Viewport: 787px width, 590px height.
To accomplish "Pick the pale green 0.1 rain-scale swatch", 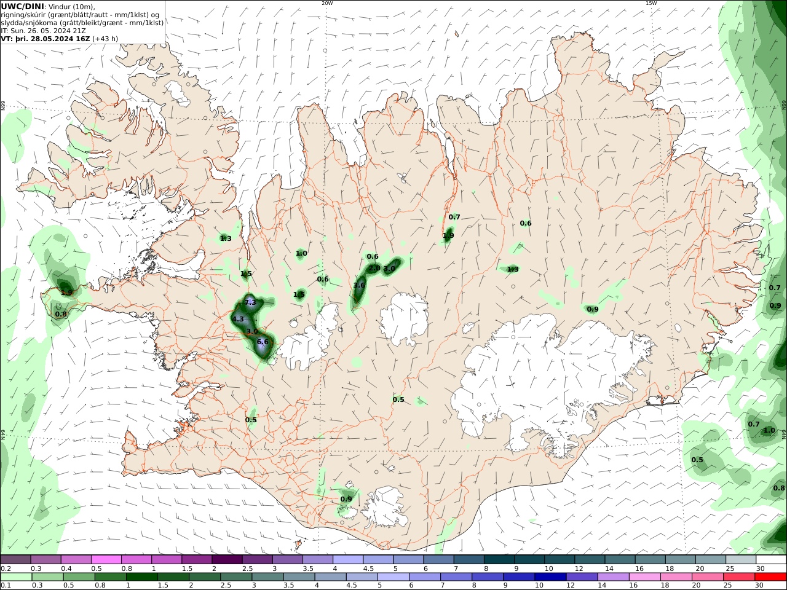I will [16, 577].
